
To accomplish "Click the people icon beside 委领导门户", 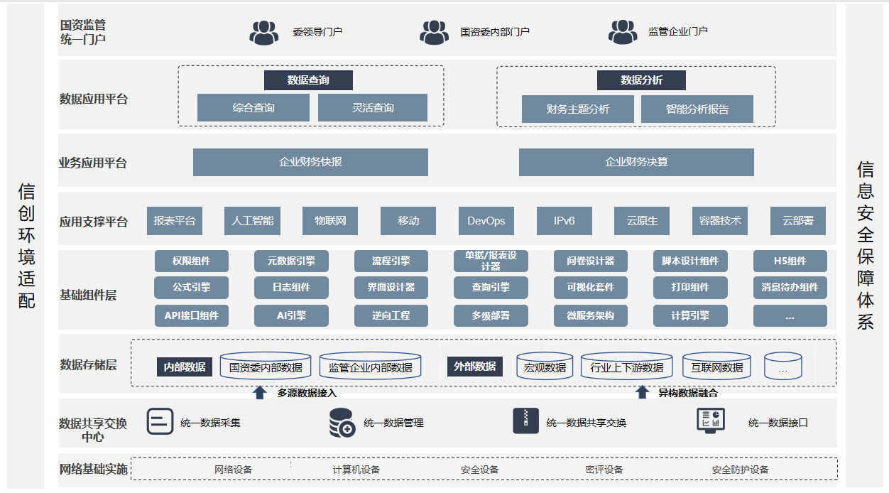I will (x=263, y=33).
